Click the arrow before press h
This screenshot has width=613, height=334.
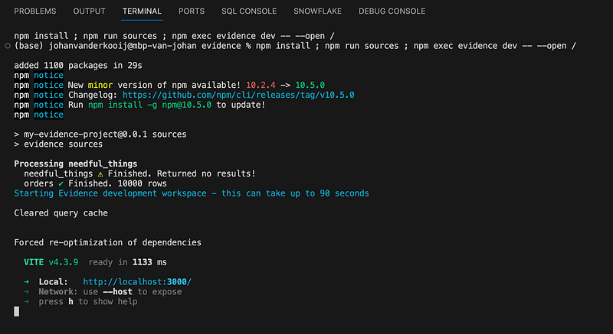[x=27, y=302]
